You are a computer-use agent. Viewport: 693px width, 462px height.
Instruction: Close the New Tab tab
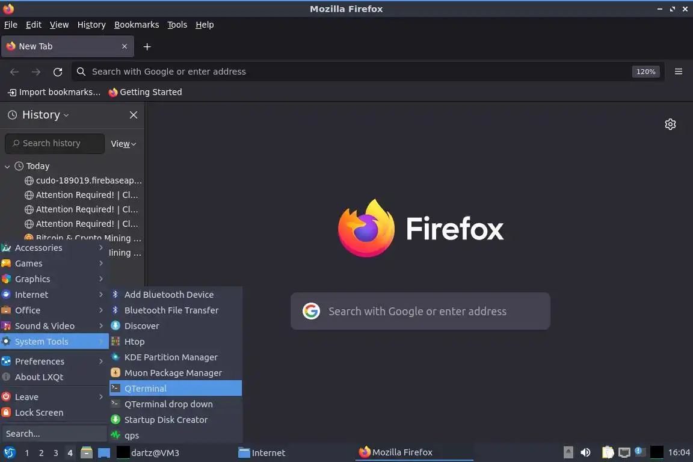125,46
